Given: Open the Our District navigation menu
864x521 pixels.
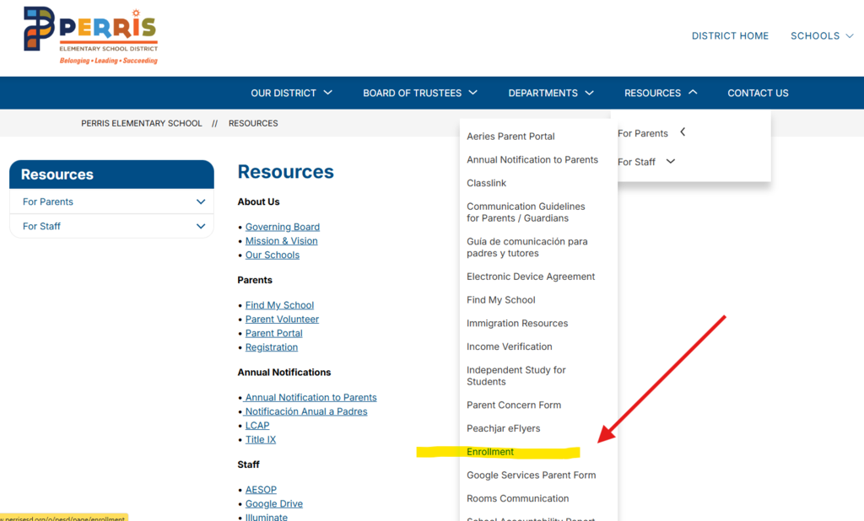Looking at the screenshot, I should [x=291, y=93].
